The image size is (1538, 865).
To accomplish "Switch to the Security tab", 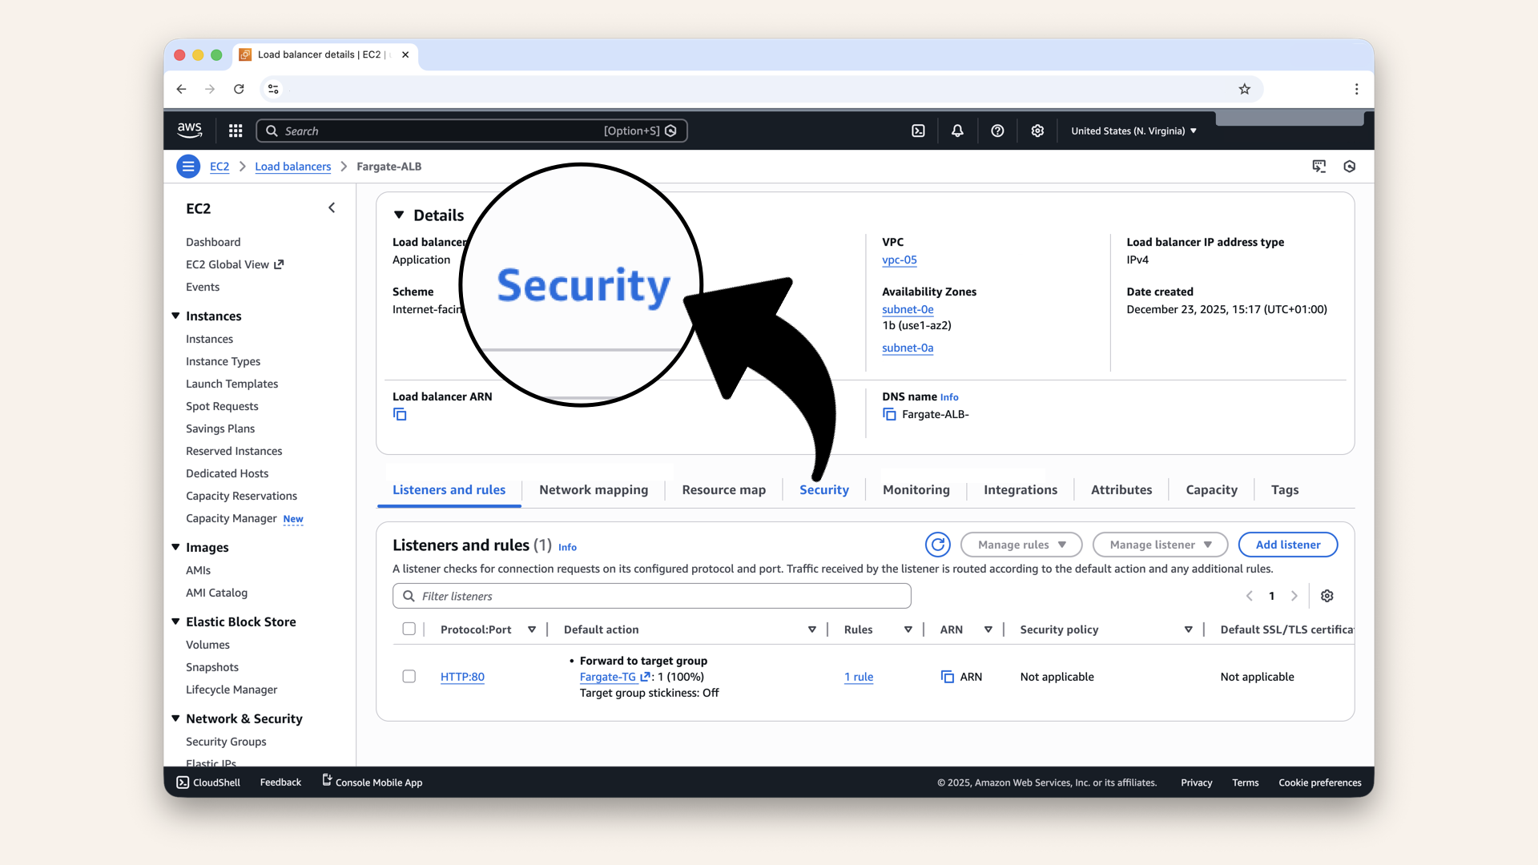I will point(824,489).
